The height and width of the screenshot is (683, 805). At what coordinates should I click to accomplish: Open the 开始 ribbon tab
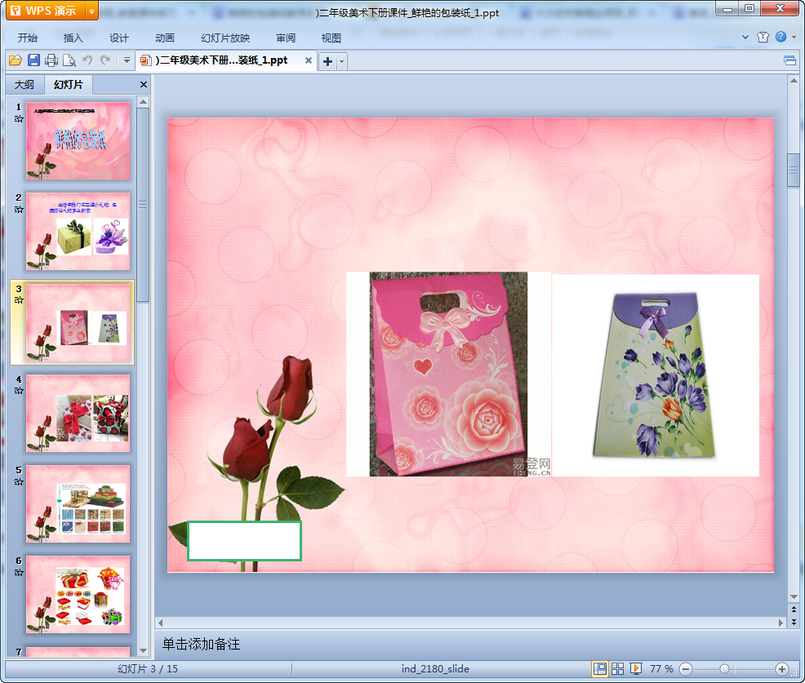click(x=28, y=38)
